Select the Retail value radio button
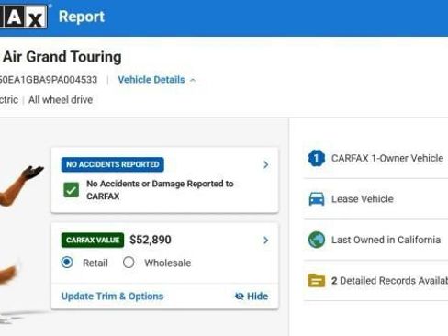This screenshot has height=336, width=448. coord(67,263)
